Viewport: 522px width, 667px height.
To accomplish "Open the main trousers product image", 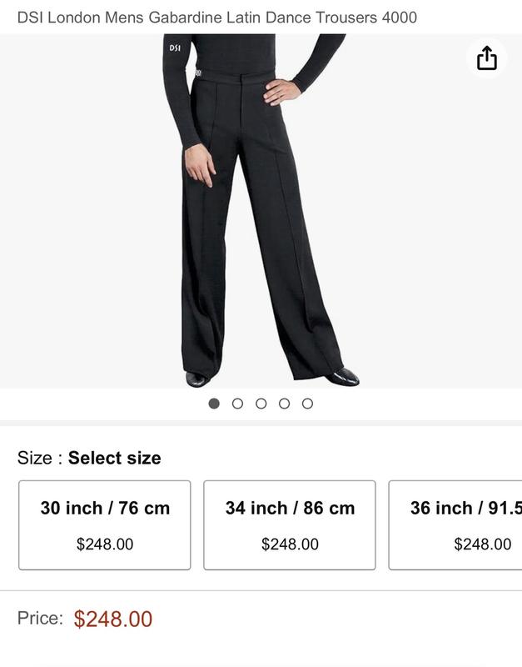I will [261, 211].
